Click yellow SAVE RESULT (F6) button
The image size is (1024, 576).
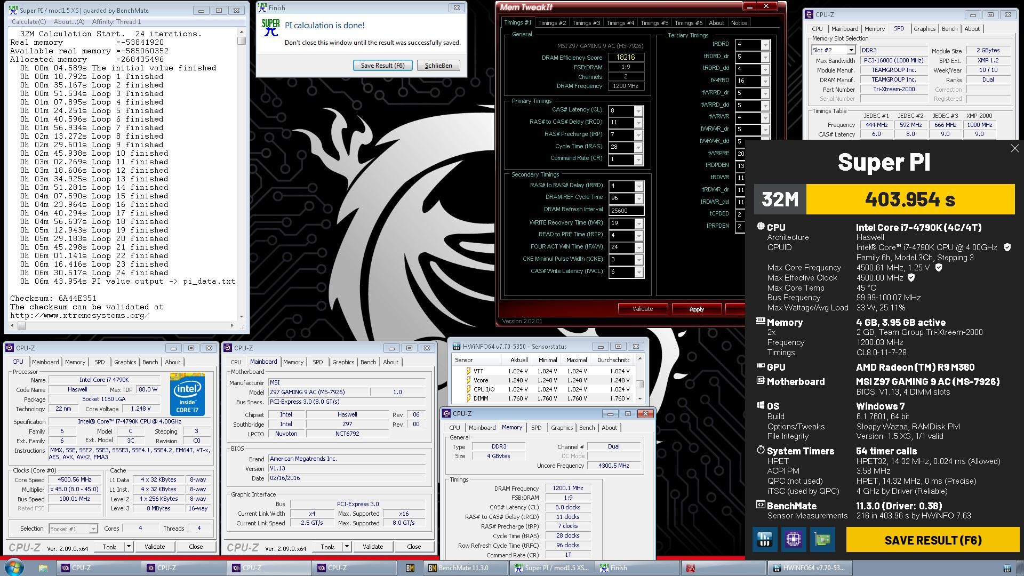tap(932, 540)
